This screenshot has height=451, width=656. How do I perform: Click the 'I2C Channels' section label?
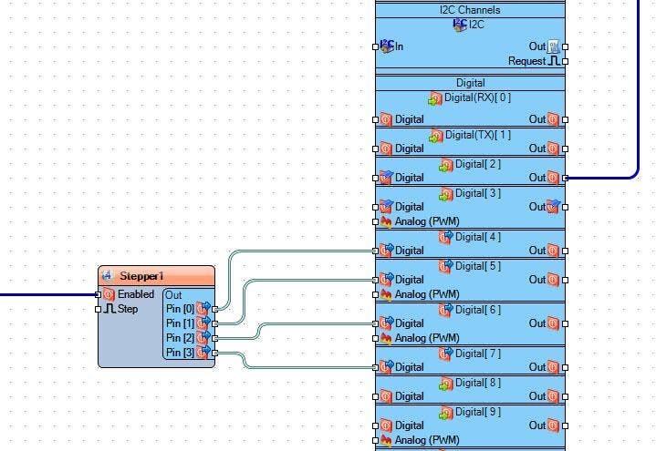[470, 10]
